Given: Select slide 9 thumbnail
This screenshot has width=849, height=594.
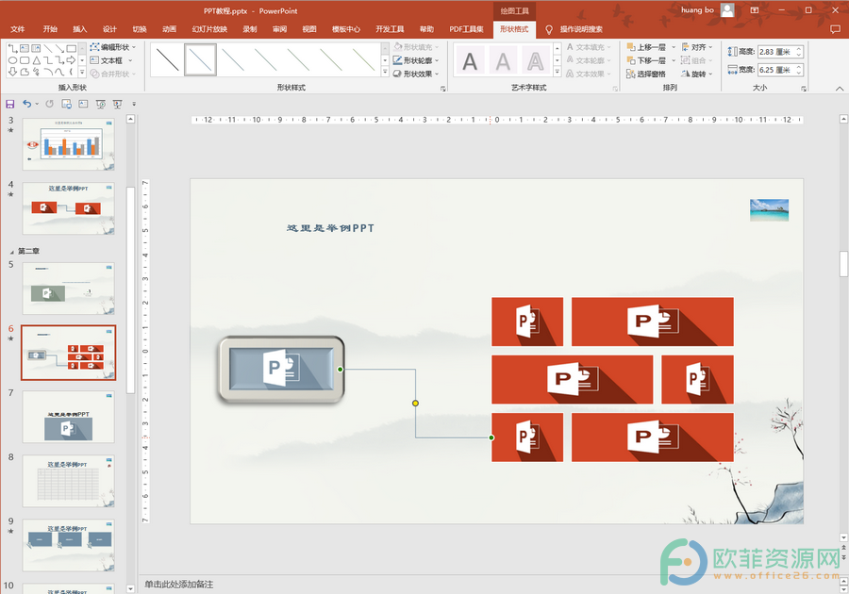Looking at the screenshot, I should (x=68, y=545).
